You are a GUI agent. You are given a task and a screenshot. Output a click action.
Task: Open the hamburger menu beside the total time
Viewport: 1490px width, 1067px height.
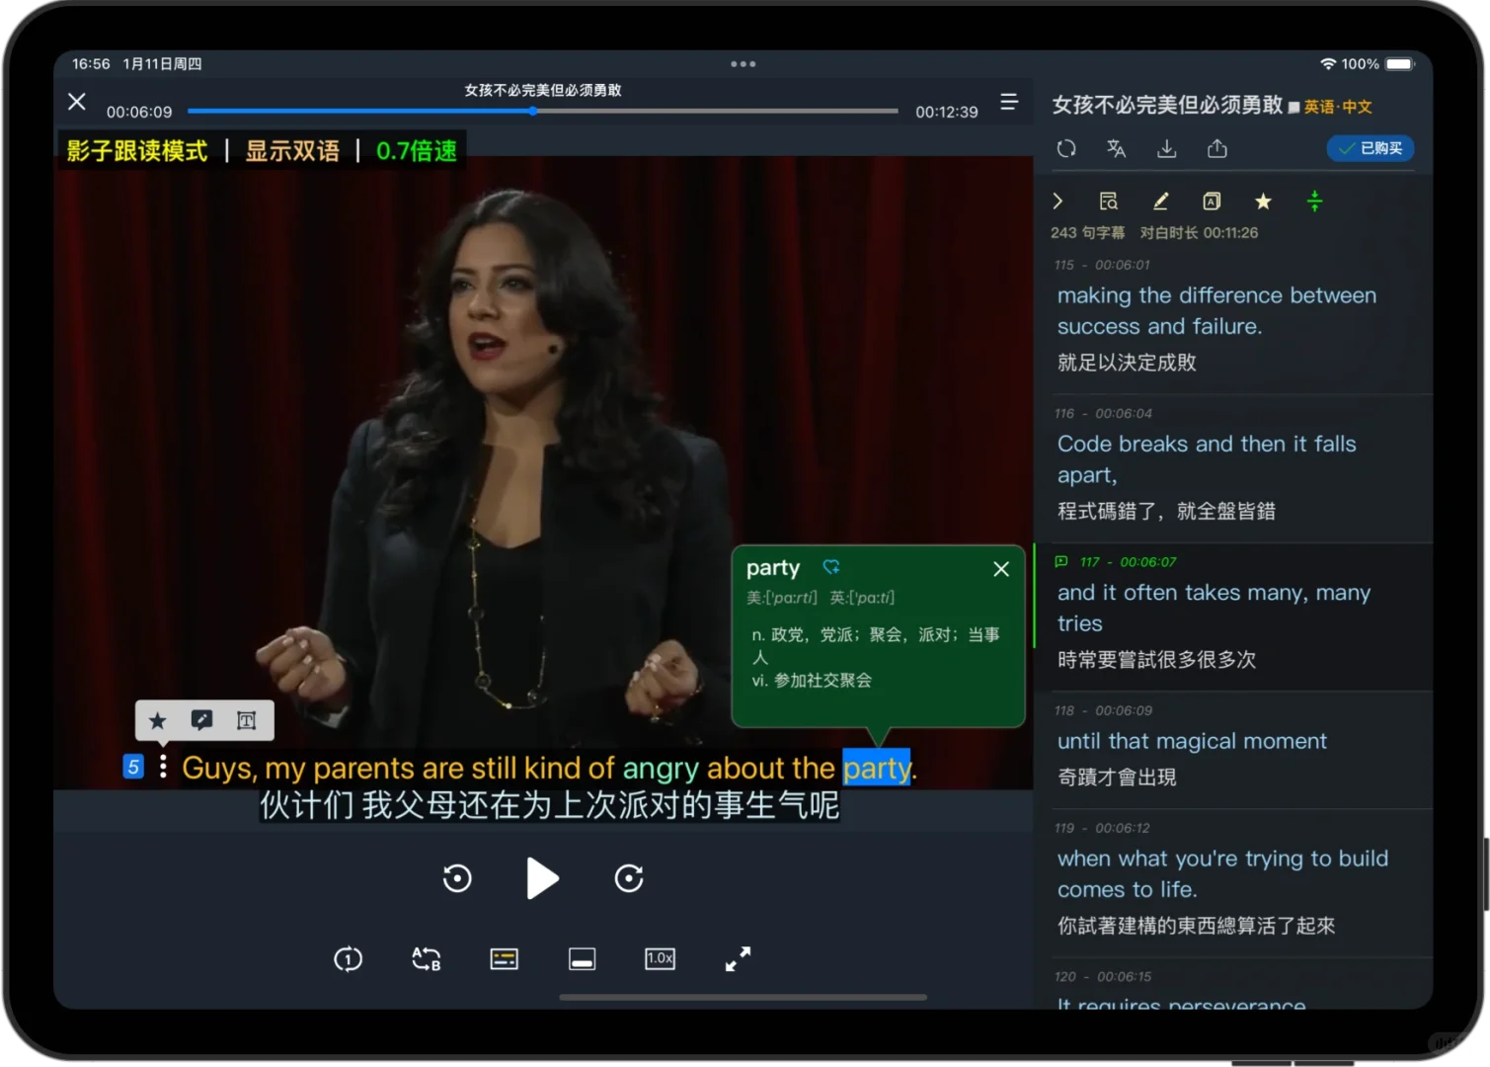(x=1008, y=102)
